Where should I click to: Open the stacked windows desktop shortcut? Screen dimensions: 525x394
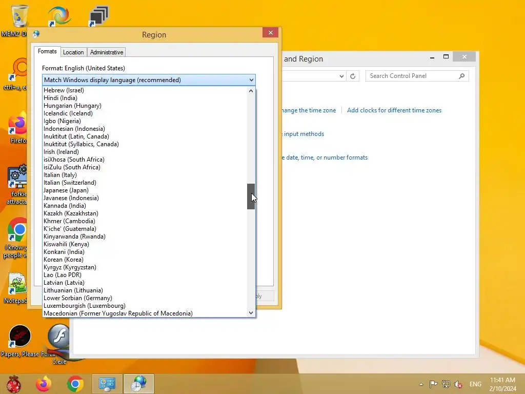tap(98, 16)
